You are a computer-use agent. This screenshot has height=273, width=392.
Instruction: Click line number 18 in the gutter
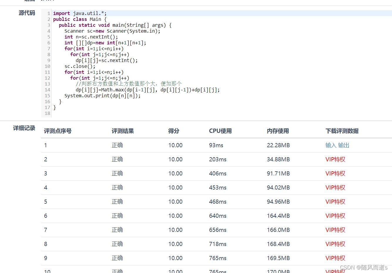point(48,113)
